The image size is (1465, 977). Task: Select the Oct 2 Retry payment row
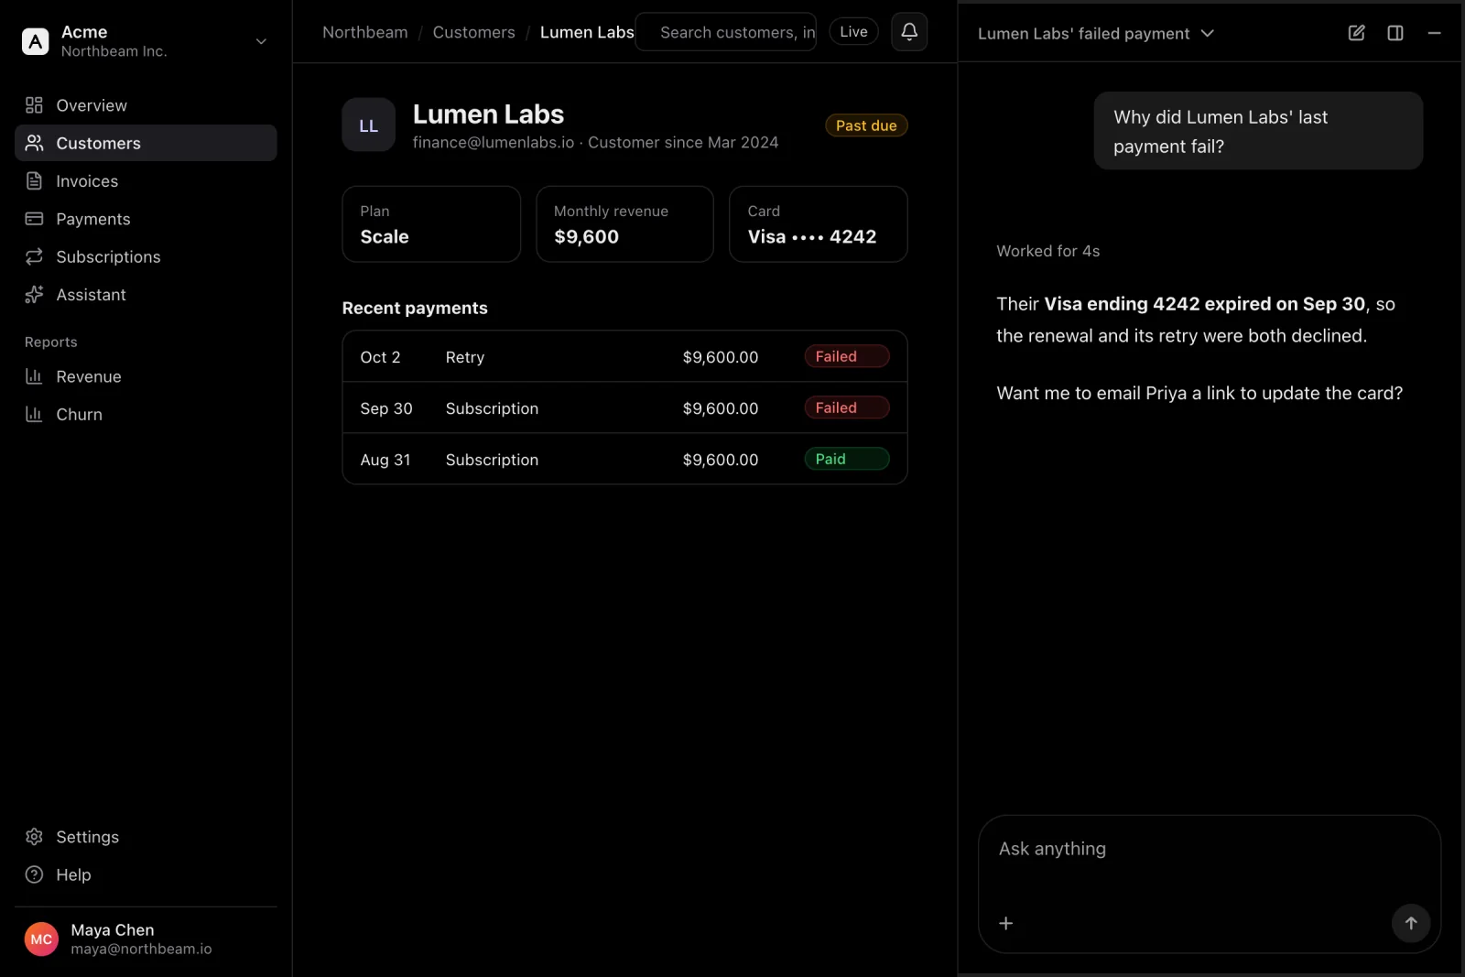click(x=624, y=357)
